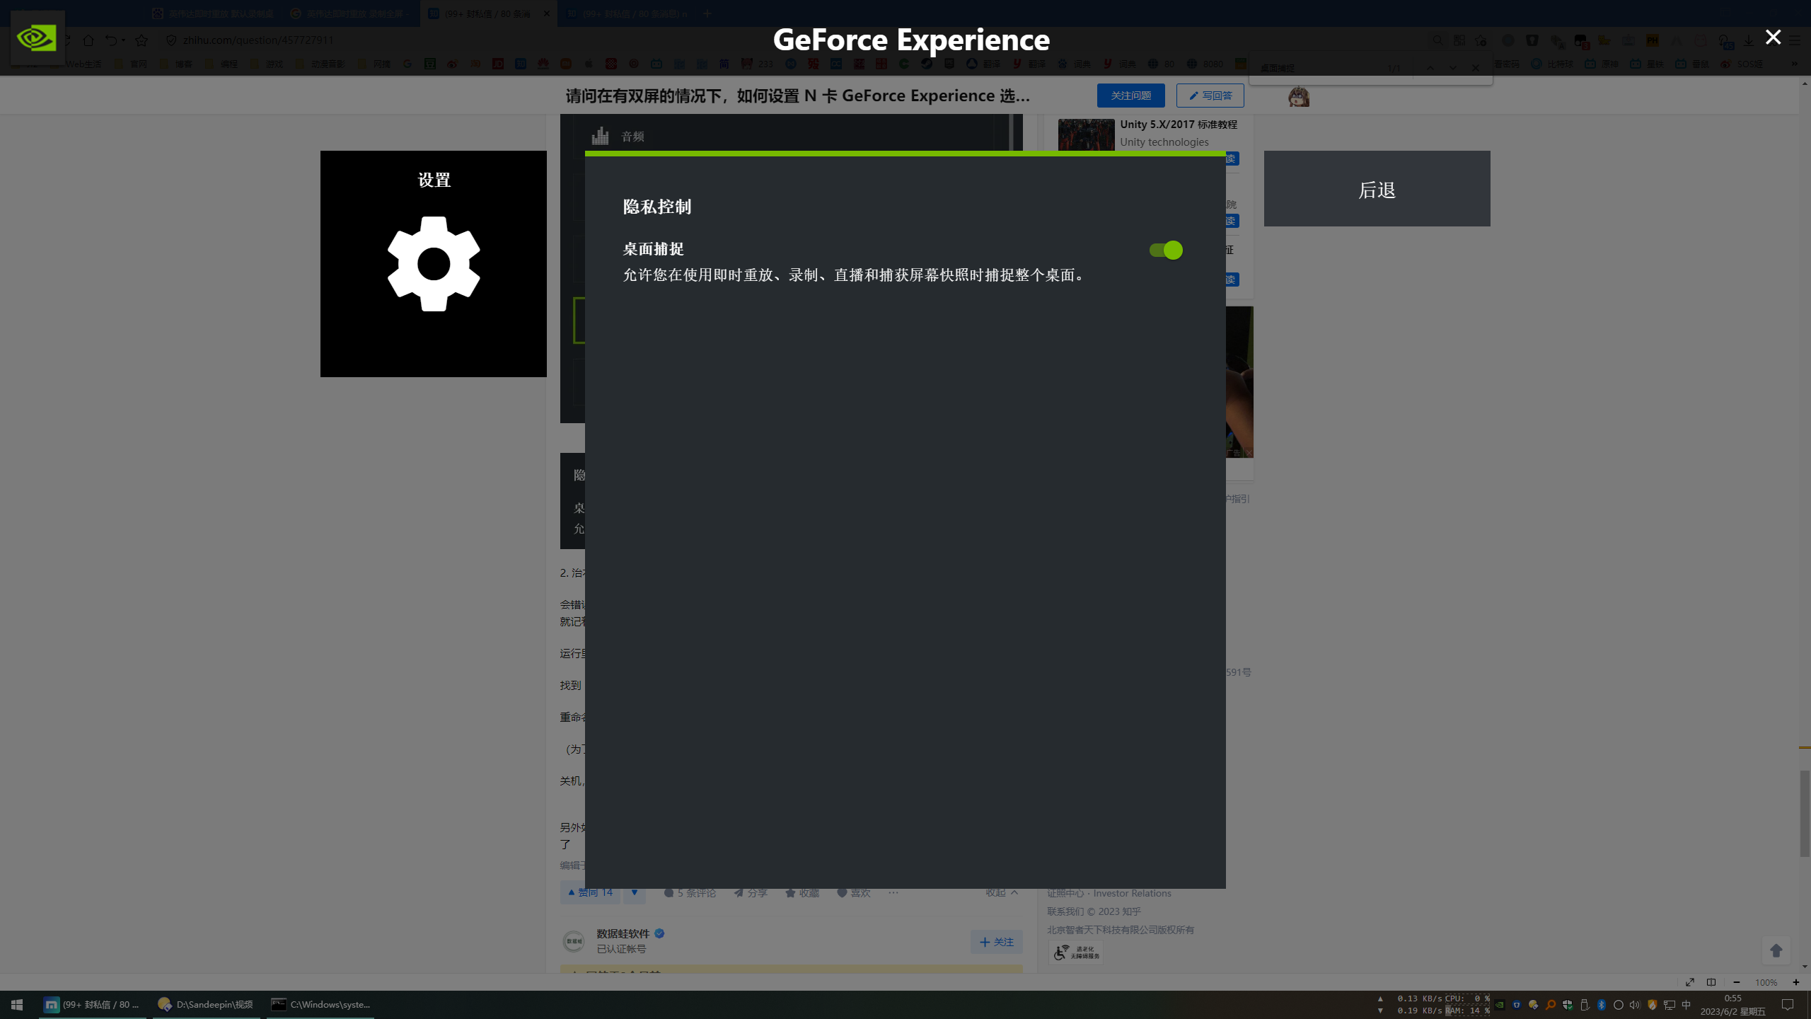Click the Bluetooth tray icon

(x=1601, y=1005)
